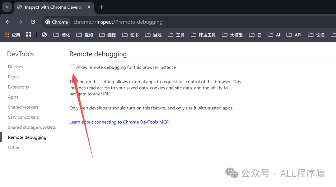Click the tab groups grid icon
The image size is (336, 187).
pyautogui.click(x=28, y=35)
